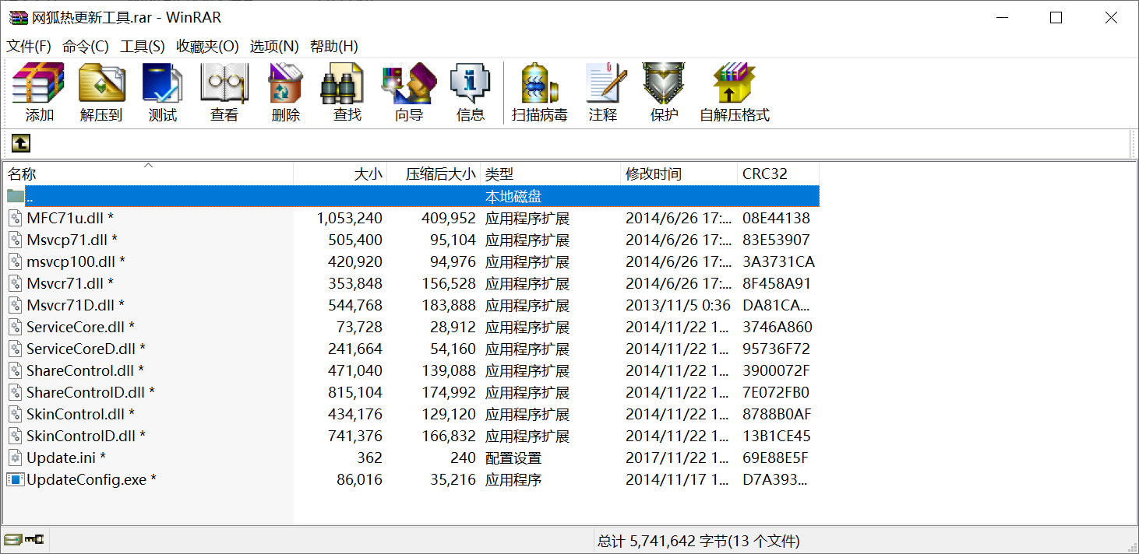Open the Commands (命令) menu
Image resolution: width=1139 pixels, height=554 pixels.
86,47
